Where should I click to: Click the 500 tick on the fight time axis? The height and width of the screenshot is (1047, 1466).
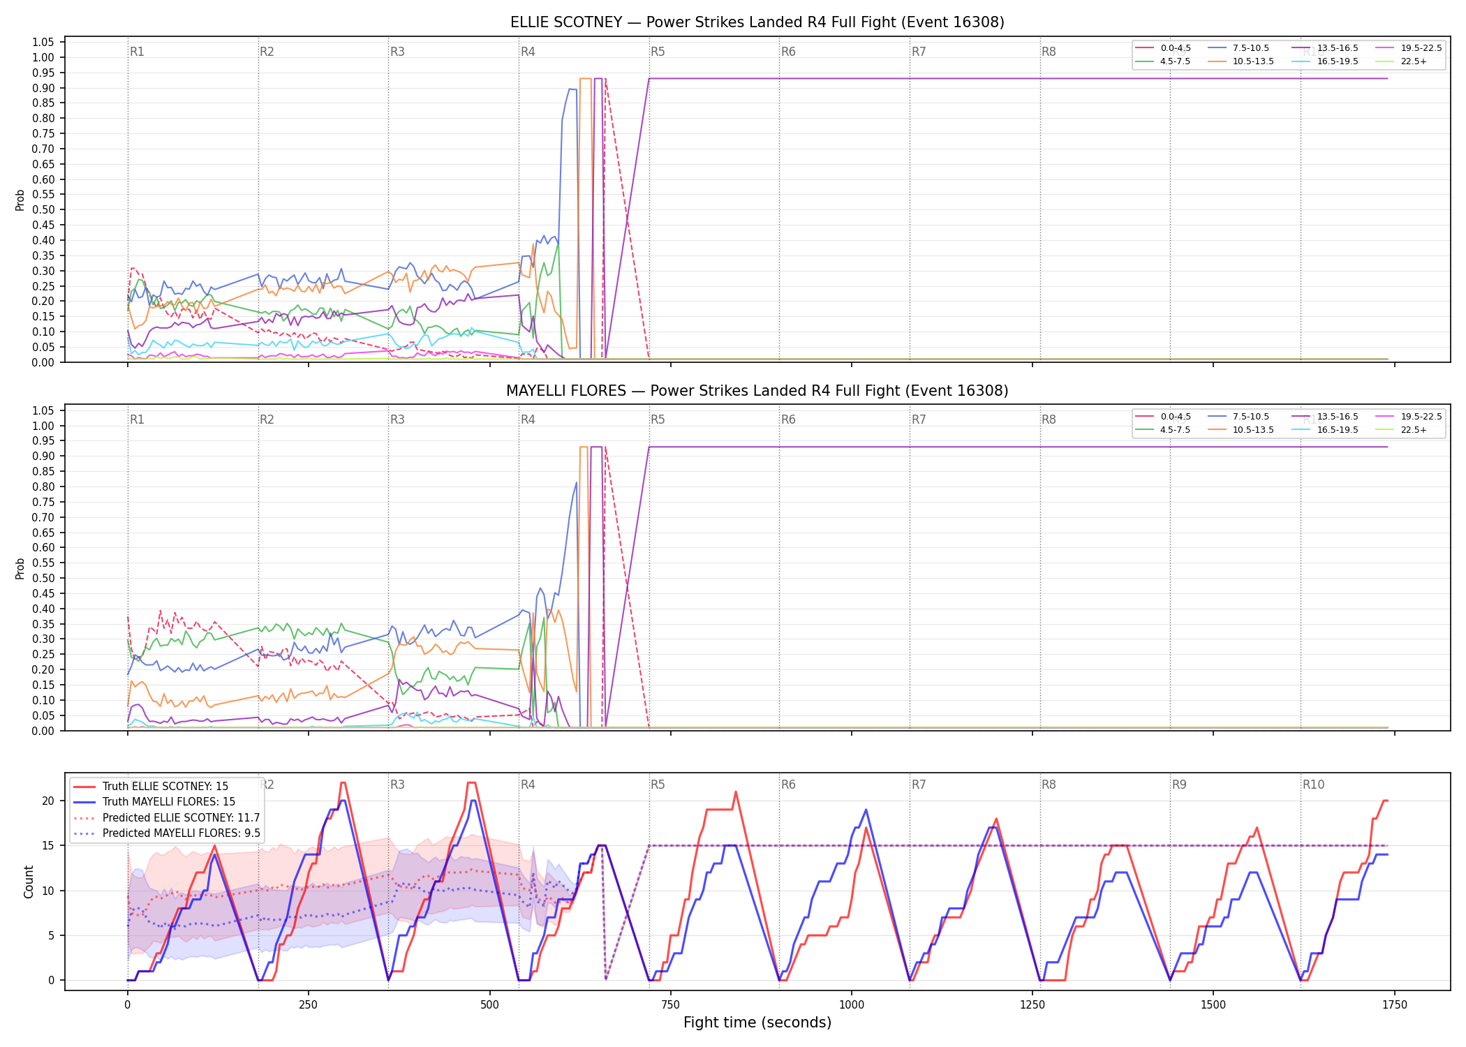pos(489,1004)
